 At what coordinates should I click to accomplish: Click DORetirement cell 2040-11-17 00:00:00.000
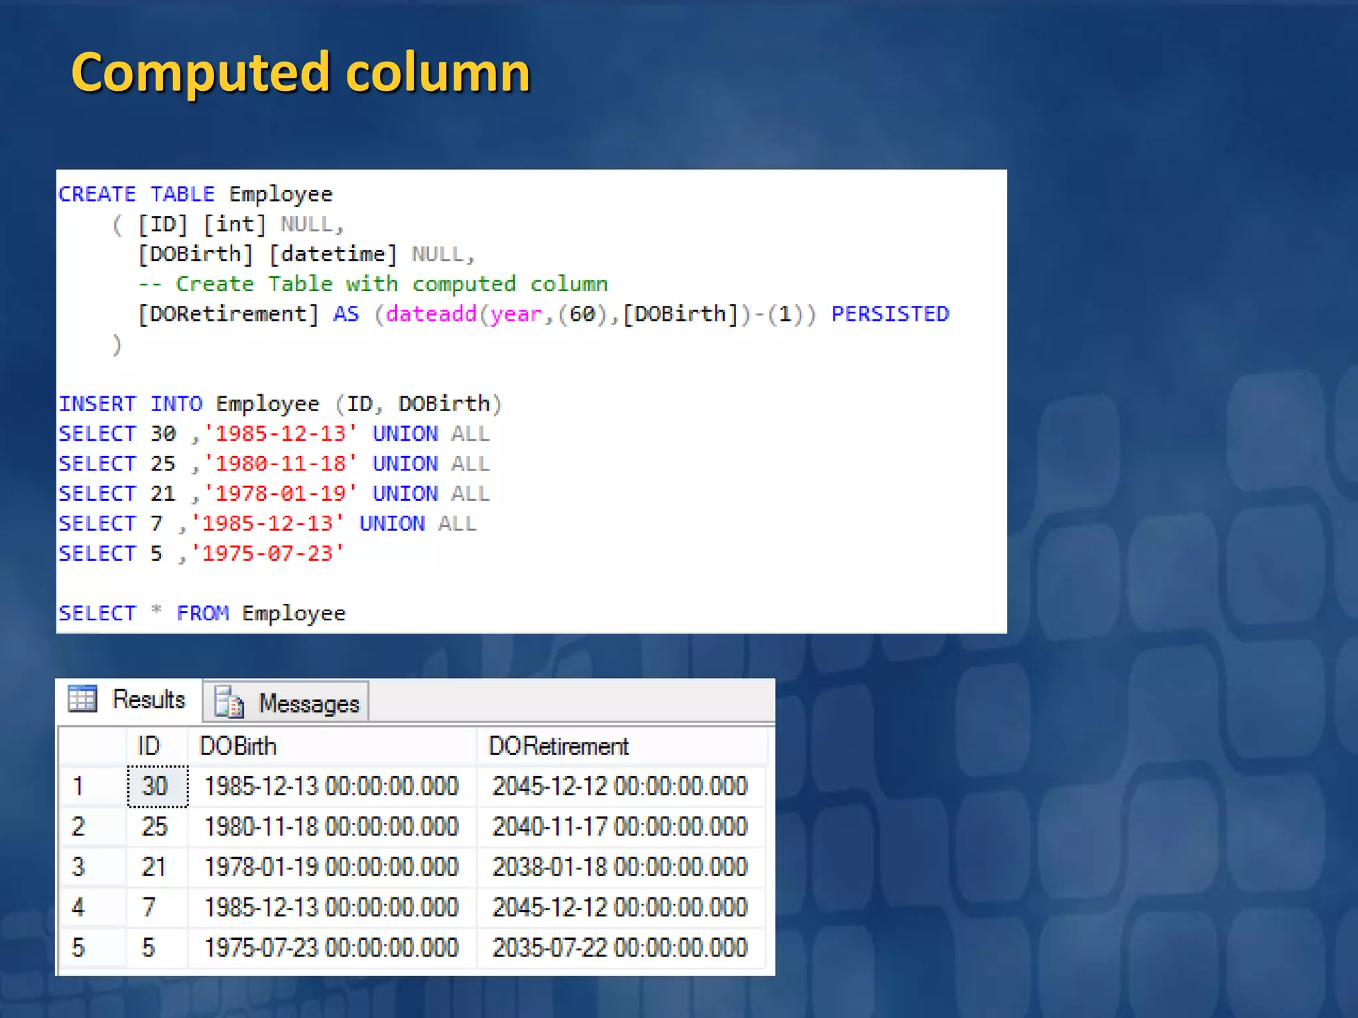point(621,826)
